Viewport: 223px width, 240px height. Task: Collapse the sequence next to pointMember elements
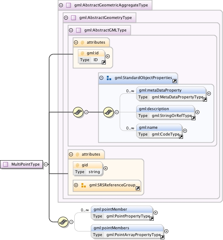pos(71,222)
